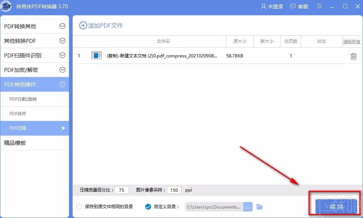Image resolution: width=363 pixels, height=218 pixels.
Task: Click the app logo in the top-left corner
Action: tap(6, 6)
